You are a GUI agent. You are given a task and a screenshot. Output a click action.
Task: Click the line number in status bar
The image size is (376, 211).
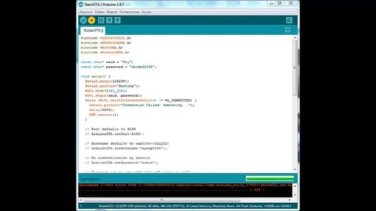[81, 206]
